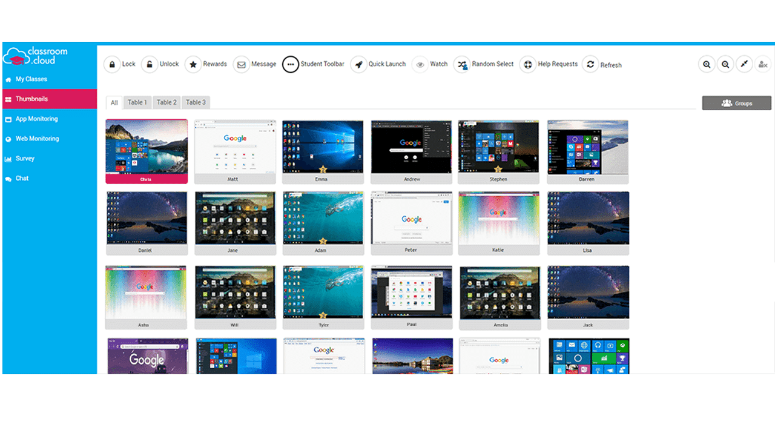
Task: Open App Monitoring in sidebar
Action: (x=36, y=119)
